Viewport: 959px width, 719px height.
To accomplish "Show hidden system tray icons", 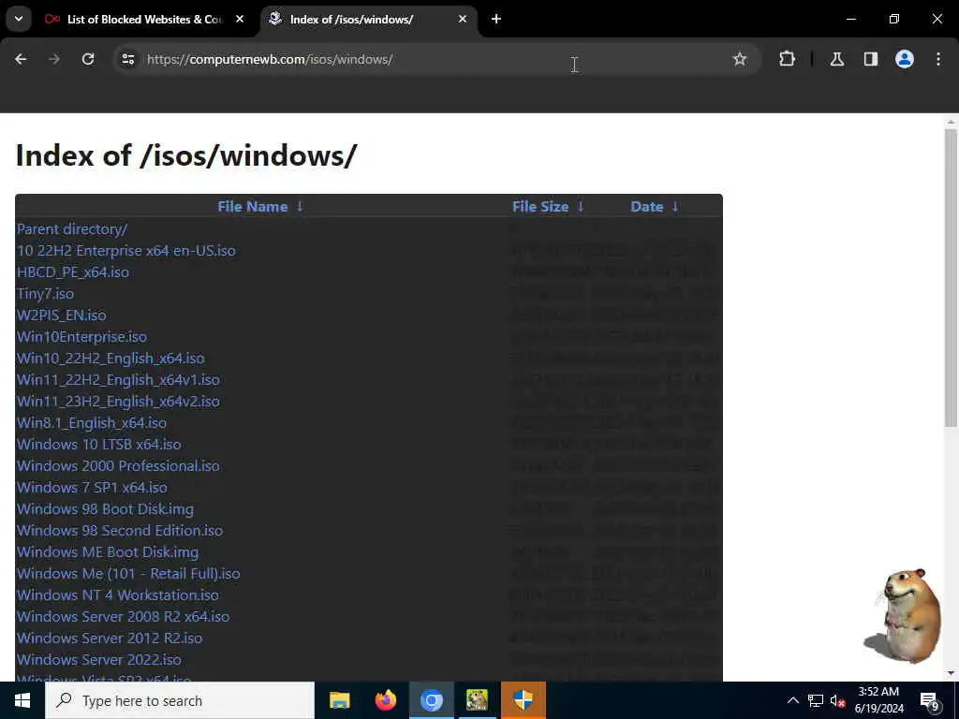I will click(792, 700).
